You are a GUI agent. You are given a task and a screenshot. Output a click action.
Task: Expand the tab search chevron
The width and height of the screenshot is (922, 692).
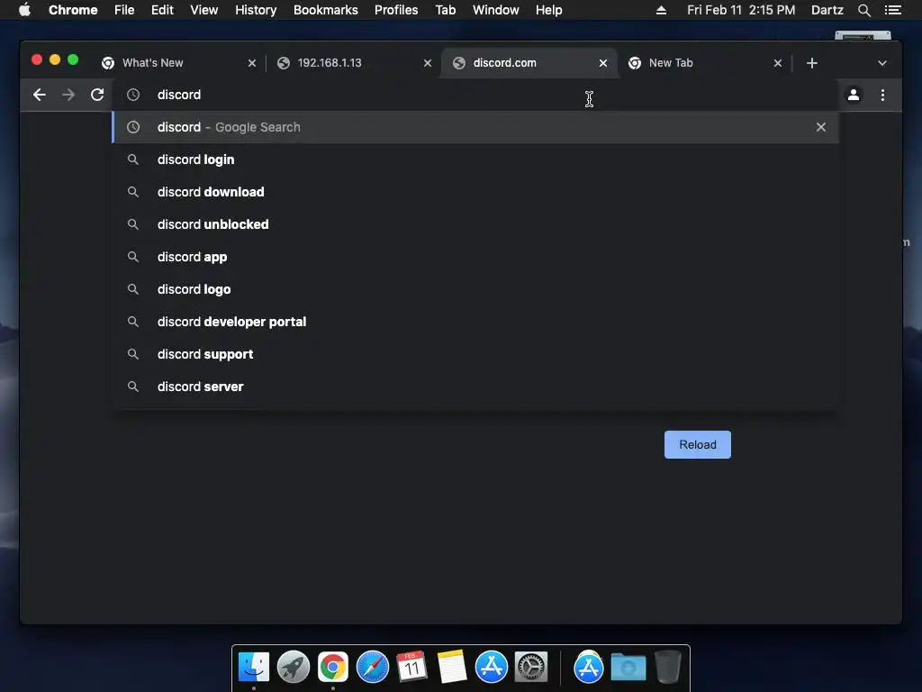coord(882,63)
